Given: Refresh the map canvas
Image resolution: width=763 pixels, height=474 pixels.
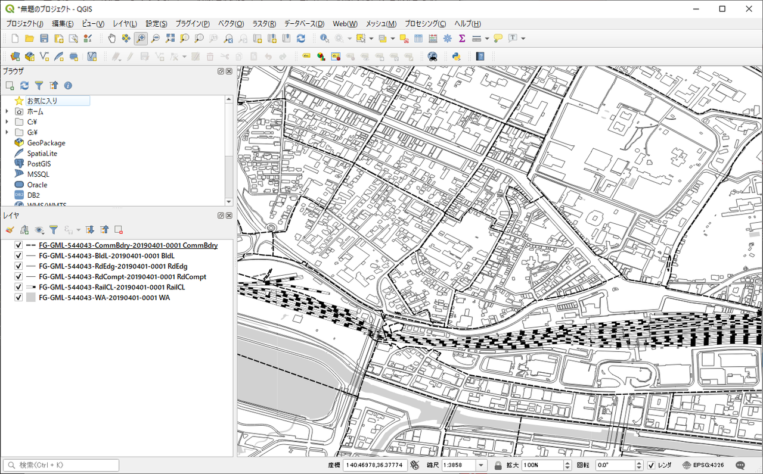Looking at the screenshot, I should pos(301,39).
